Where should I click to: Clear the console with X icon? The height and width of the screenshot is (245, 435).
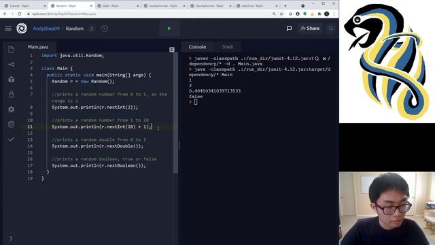(324, 59)
